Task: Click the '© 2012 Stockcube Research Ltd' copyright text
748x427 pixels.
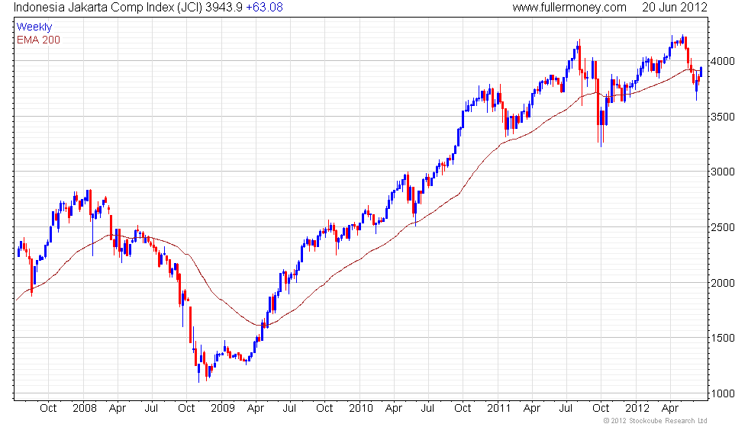Action: [x=656, y=421]
